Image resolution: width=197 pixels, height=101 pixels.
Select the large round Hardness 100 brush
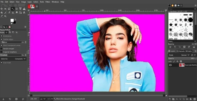click(191, 20)
